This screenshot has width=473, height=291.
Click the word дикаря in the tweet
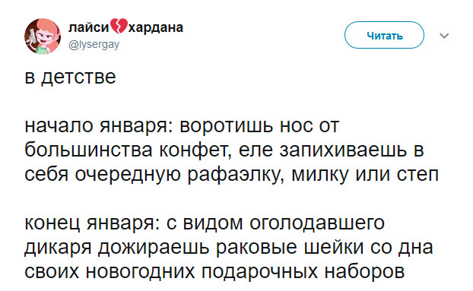point(58,248)
